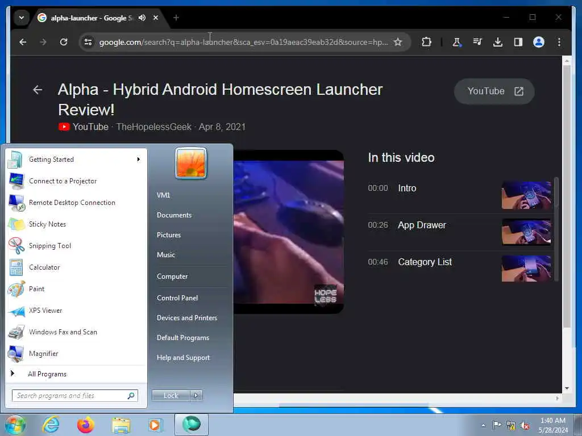
Task: Click the user account picture
Action: 191,163
